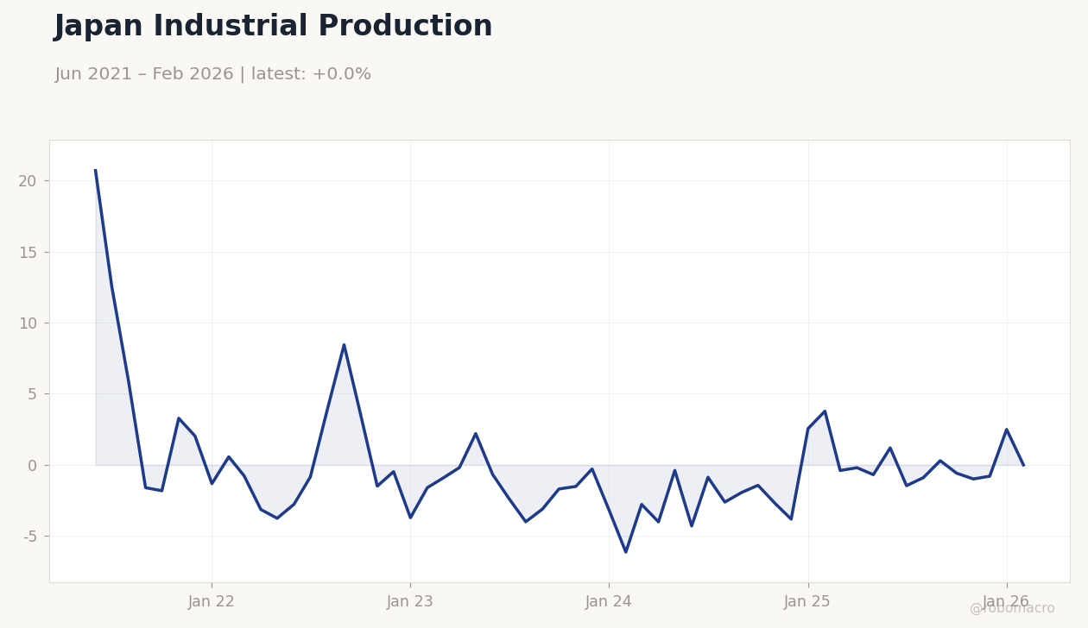Click the y-axis label -5
Viewport: 1088px width, 628px height.
(x=29, y=537)
